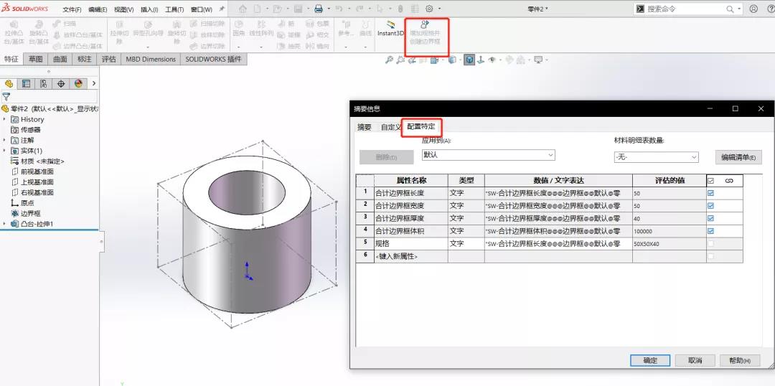Click the Zoom to Fit magnifier icon
775x386 pixels.
389,60
